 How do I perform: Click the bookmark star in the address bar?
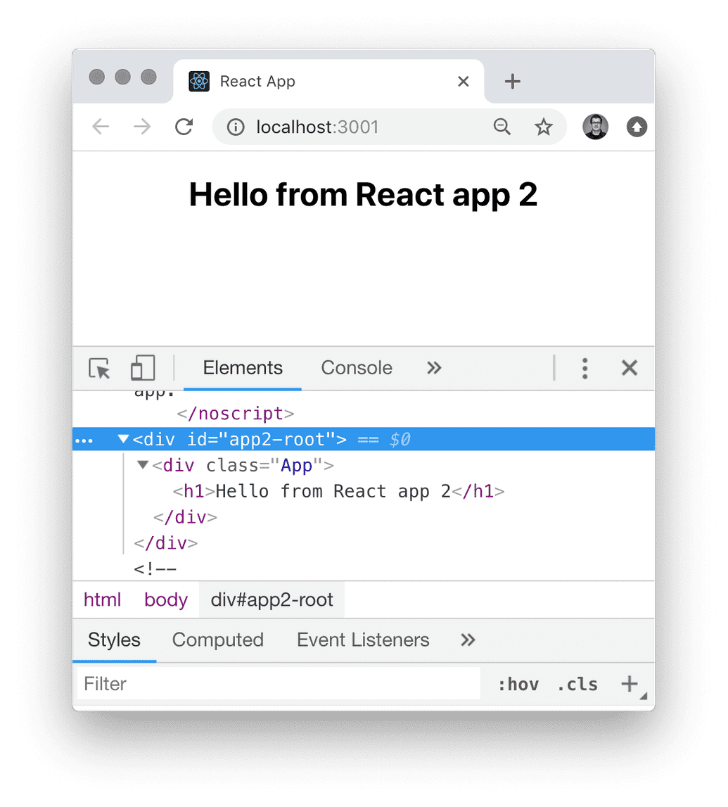point(543,127)
